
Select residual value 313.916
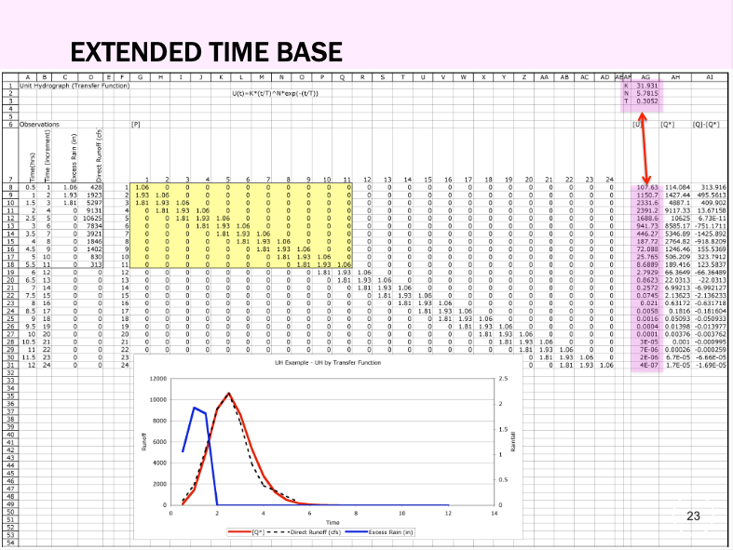tap(711, 187)
